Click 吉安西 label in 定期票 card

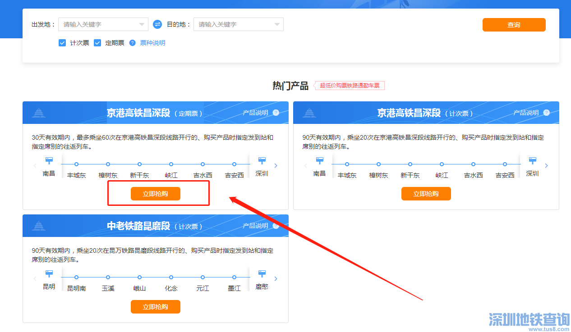point(235,175)
